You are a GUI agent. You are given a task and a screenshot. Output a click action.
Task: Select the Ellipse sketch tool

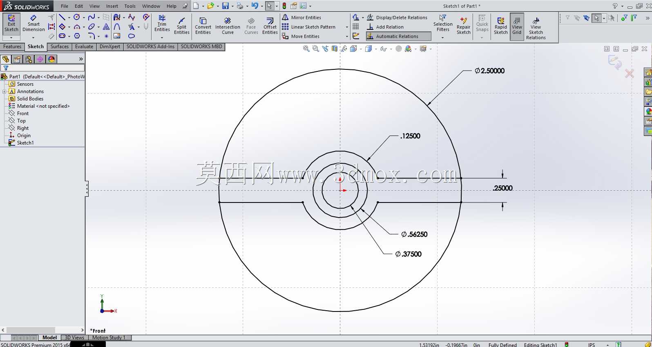click(x=92, y=27)
